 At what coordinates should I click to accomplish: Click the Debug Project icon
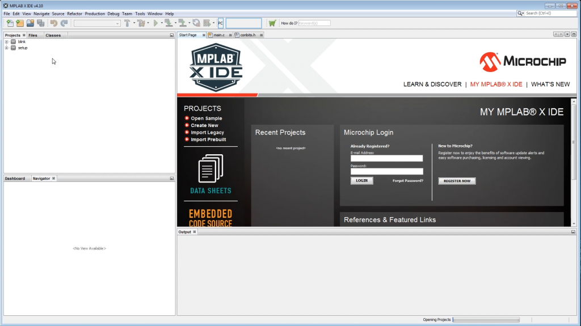207,23
